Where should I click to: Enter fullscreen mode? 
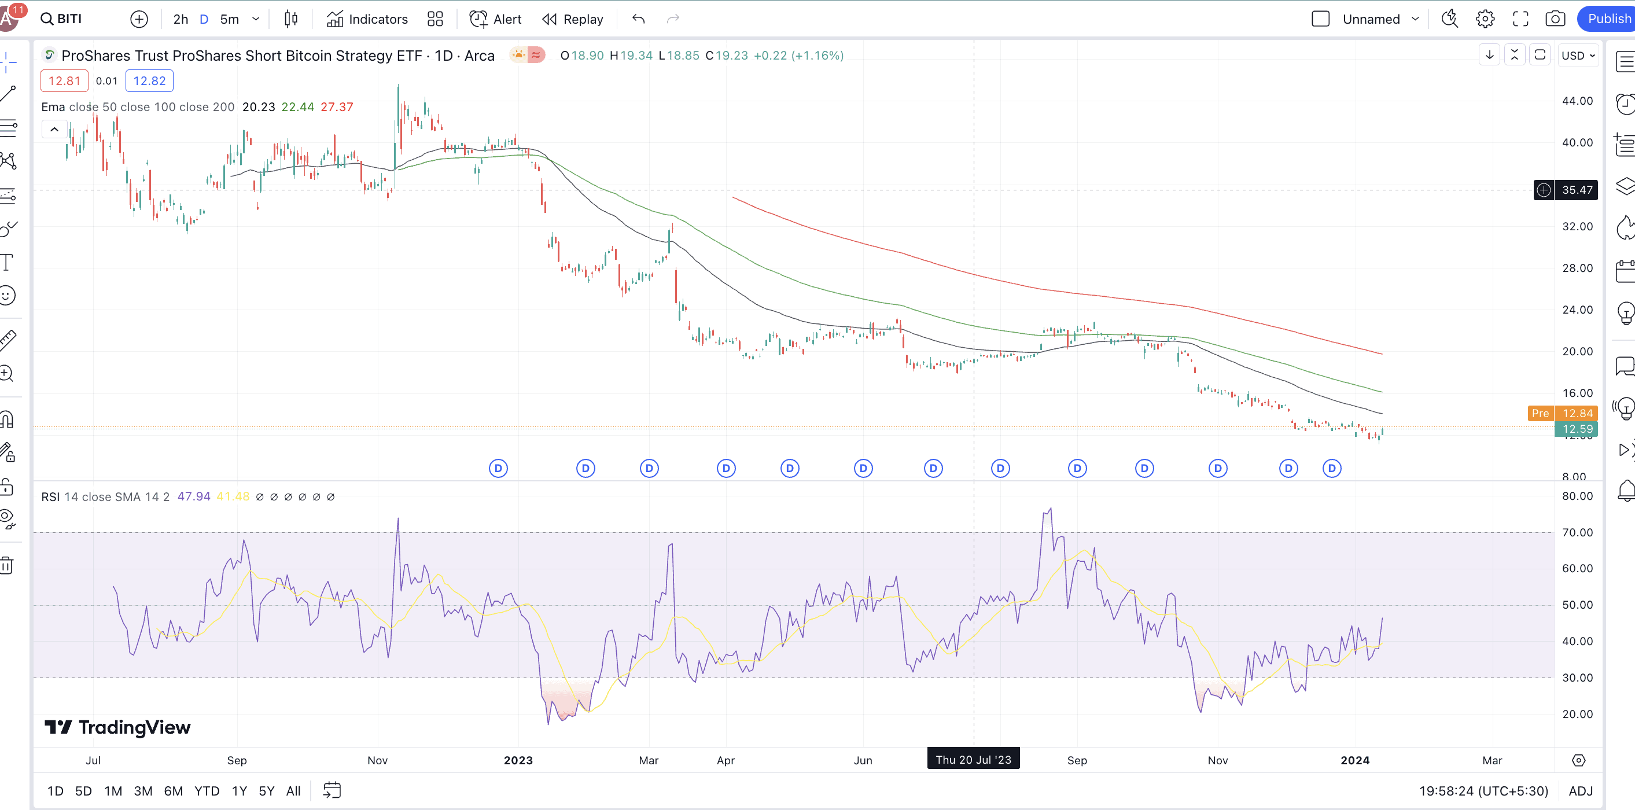[x=1520, y=19]
